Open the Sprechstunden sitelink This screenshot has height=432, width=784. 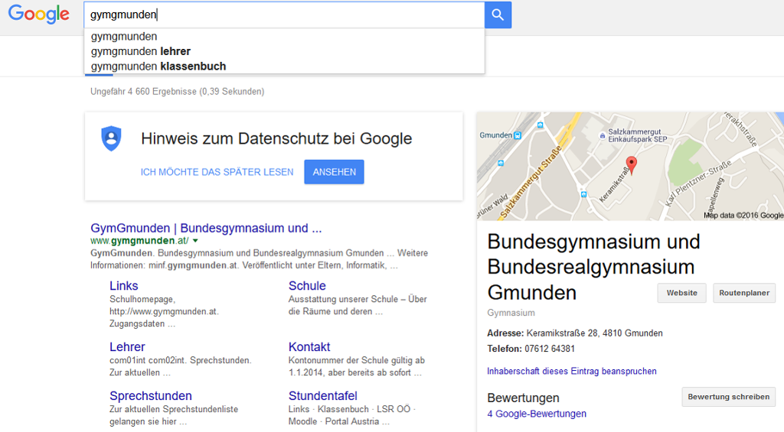[x=151, y=395]
